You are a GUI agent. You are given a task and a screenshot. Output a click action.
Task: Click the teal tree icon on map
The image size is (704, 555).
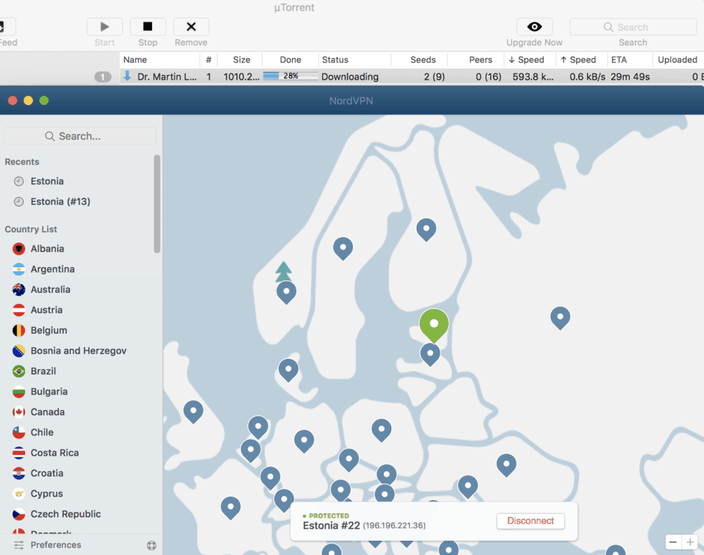(283, 271)
